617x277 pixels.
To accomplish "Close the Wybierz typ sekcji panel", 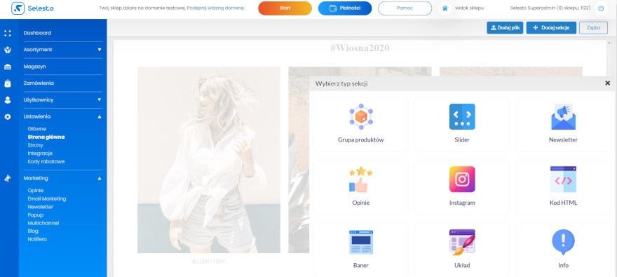I will [x=608, y=83].
